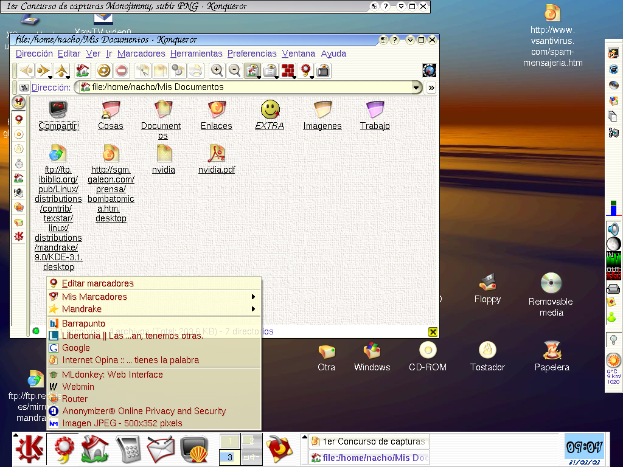The height and width of the screenshot is (467, 623).
Task: Launch the mail client from the panel
Action: (160, 449)
